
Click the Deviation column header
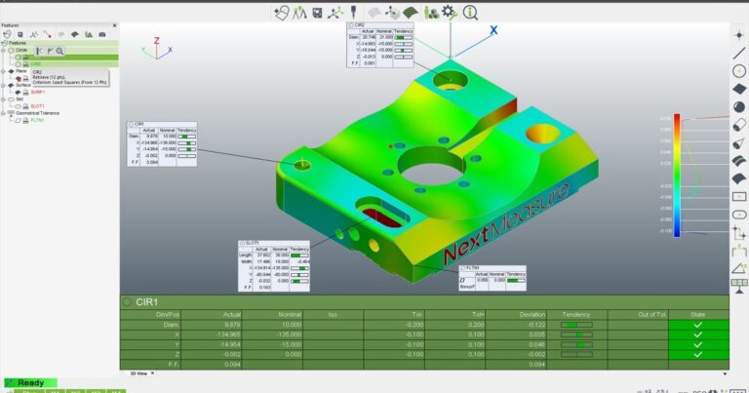click(x=532, y=315)
